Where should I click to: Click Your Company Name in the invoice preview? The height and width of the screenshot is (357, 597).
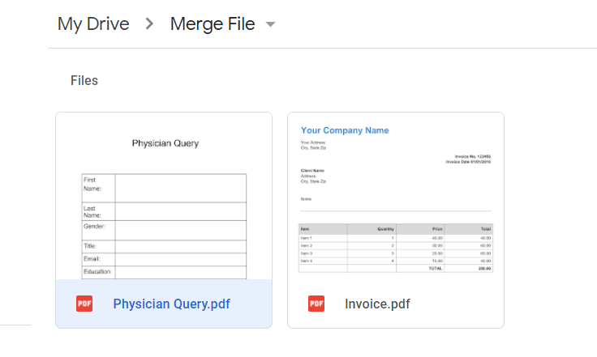[x=345, y=130]
